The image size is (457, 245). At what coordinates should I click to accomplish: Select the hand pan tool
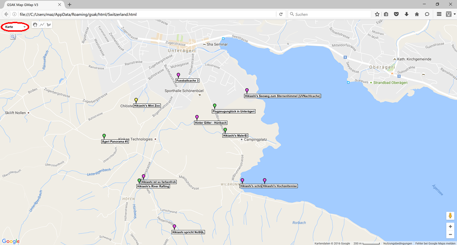tap(35, 25)
